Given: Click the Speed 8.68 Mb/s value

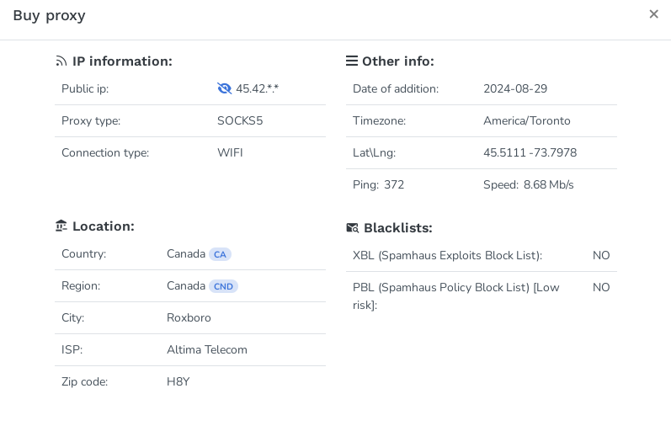Looking at the screenshot, I should 548,184.
